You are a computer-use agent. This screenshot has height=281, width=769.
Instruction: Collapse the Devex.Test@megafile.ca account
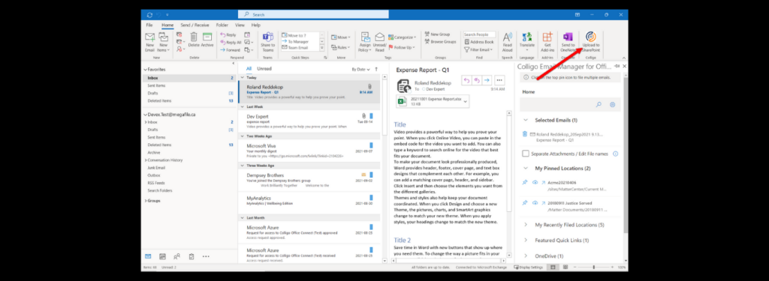(x=145, y=115)
